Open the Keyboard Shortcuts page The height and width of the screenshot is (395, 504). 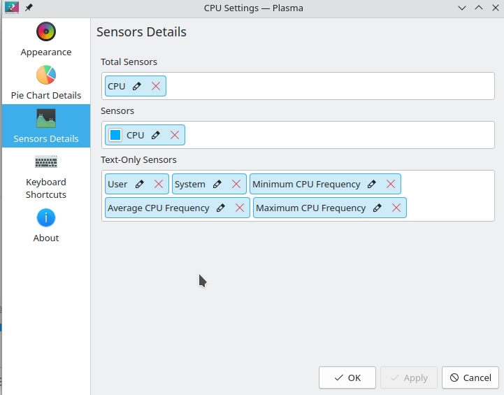click(x=46, y=177)
